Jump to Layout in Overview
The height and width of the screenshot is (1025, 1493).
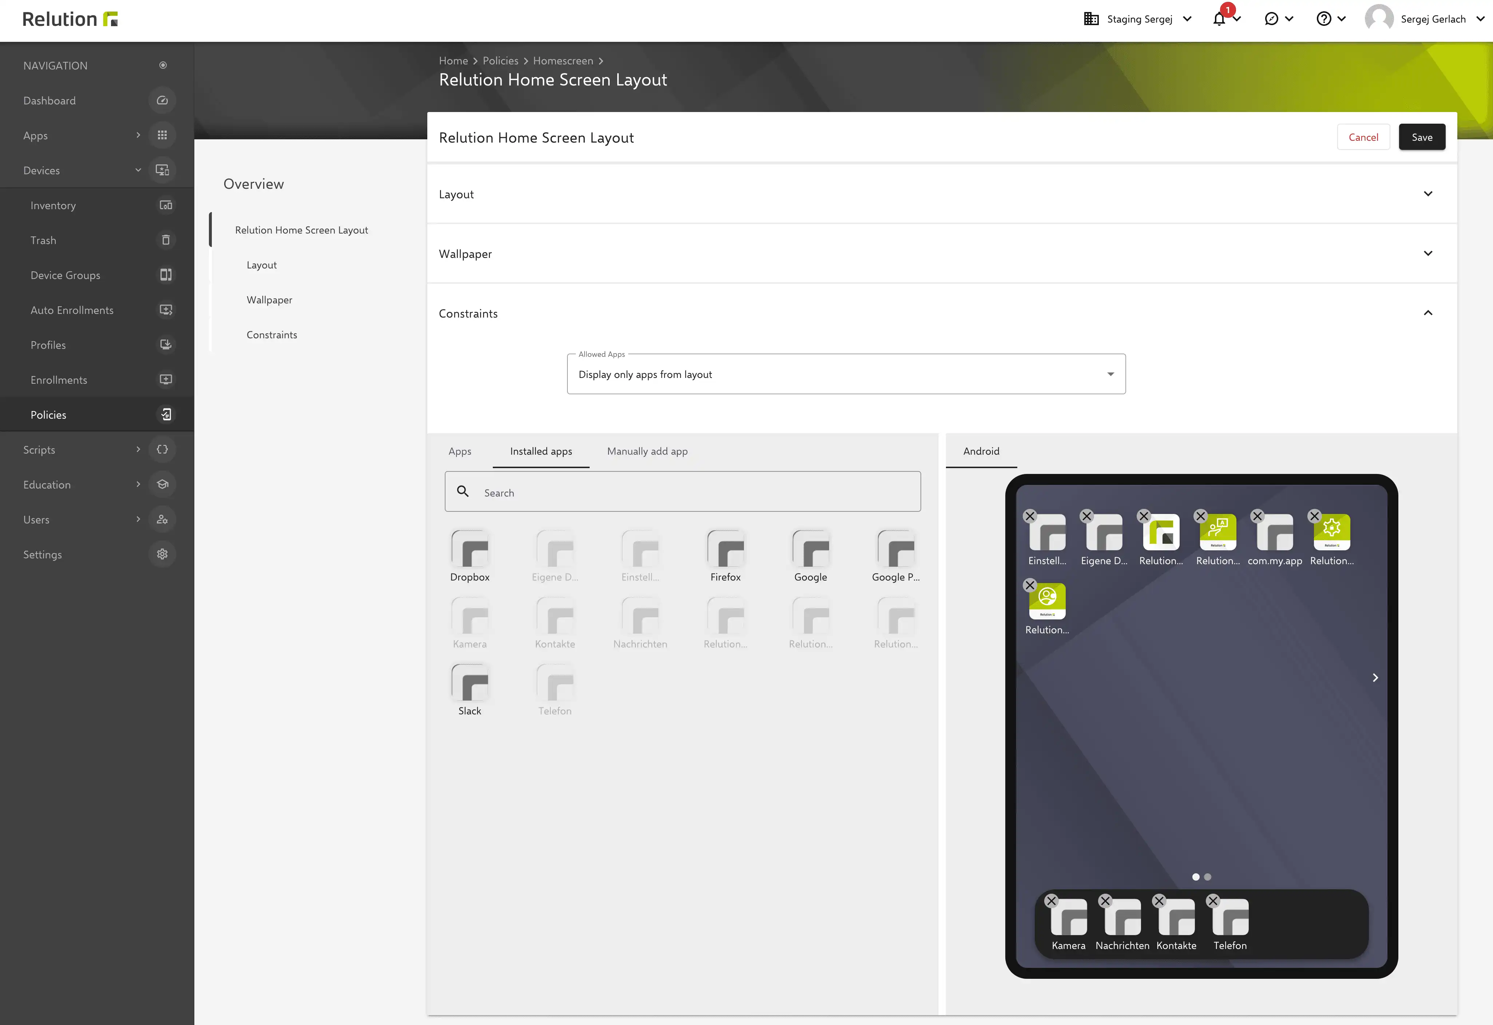click(262, 265)
